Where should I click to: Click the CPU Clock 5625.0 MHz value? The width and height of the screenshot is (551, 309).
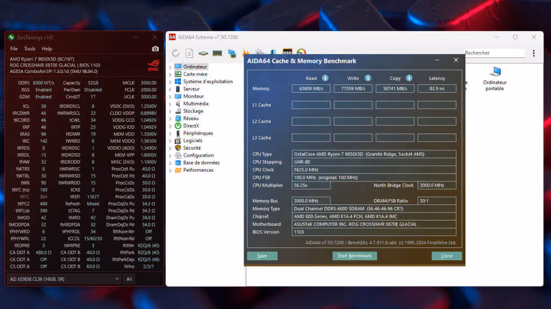pyautogui.click(x=374, y=170)
